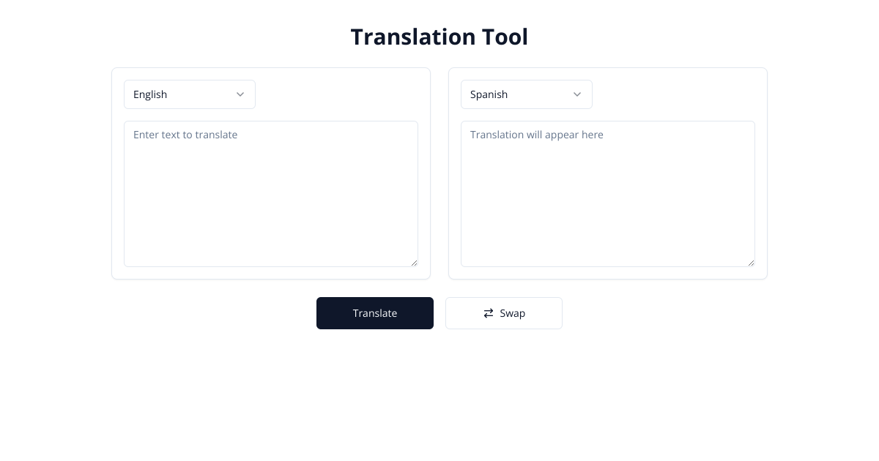The width and height of the screenshot is (879, 461).
Task: Click the chevron on the English dropdown
Action: (x=240, y=94)
